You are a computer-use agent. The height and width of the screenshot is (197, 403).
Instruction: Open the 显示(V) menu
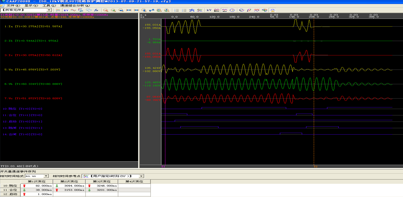coord(31,6)
